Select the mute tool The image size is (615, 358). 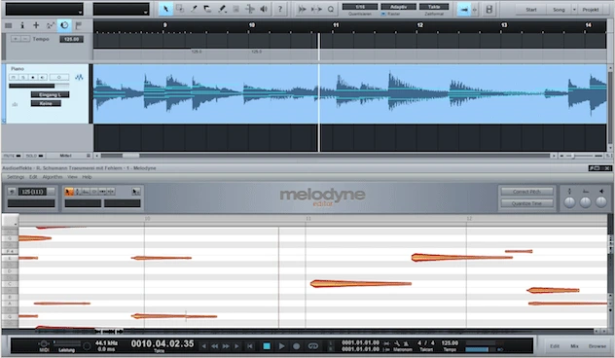[x=235, y=9]
